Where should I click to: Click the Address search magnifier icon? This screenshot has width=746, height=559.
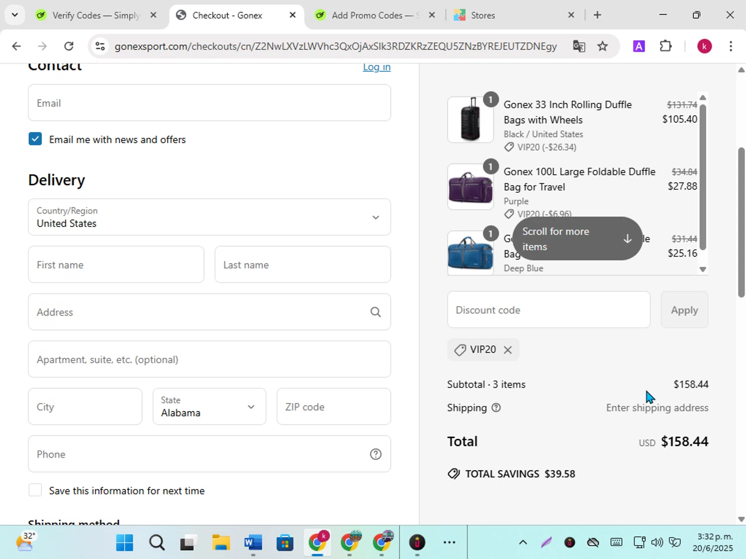(x=375, y=312)
